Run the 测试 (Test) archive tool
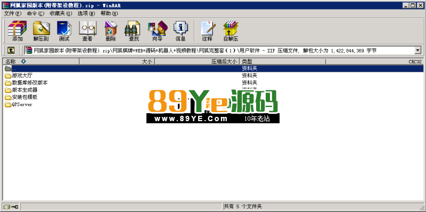This screenshot has height=212, width=426. coord(64,31)
